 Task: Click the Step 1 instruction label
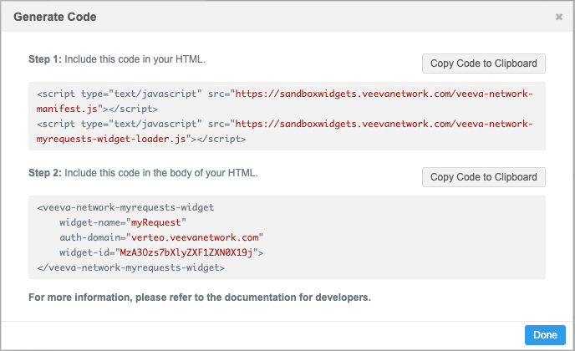coord(116,60)
